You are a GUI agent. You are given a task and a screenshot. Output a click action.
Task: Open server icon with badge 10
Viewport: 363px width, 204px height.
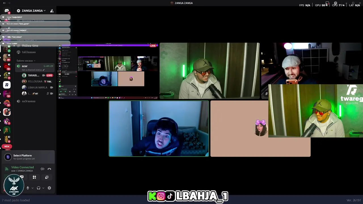7,67
